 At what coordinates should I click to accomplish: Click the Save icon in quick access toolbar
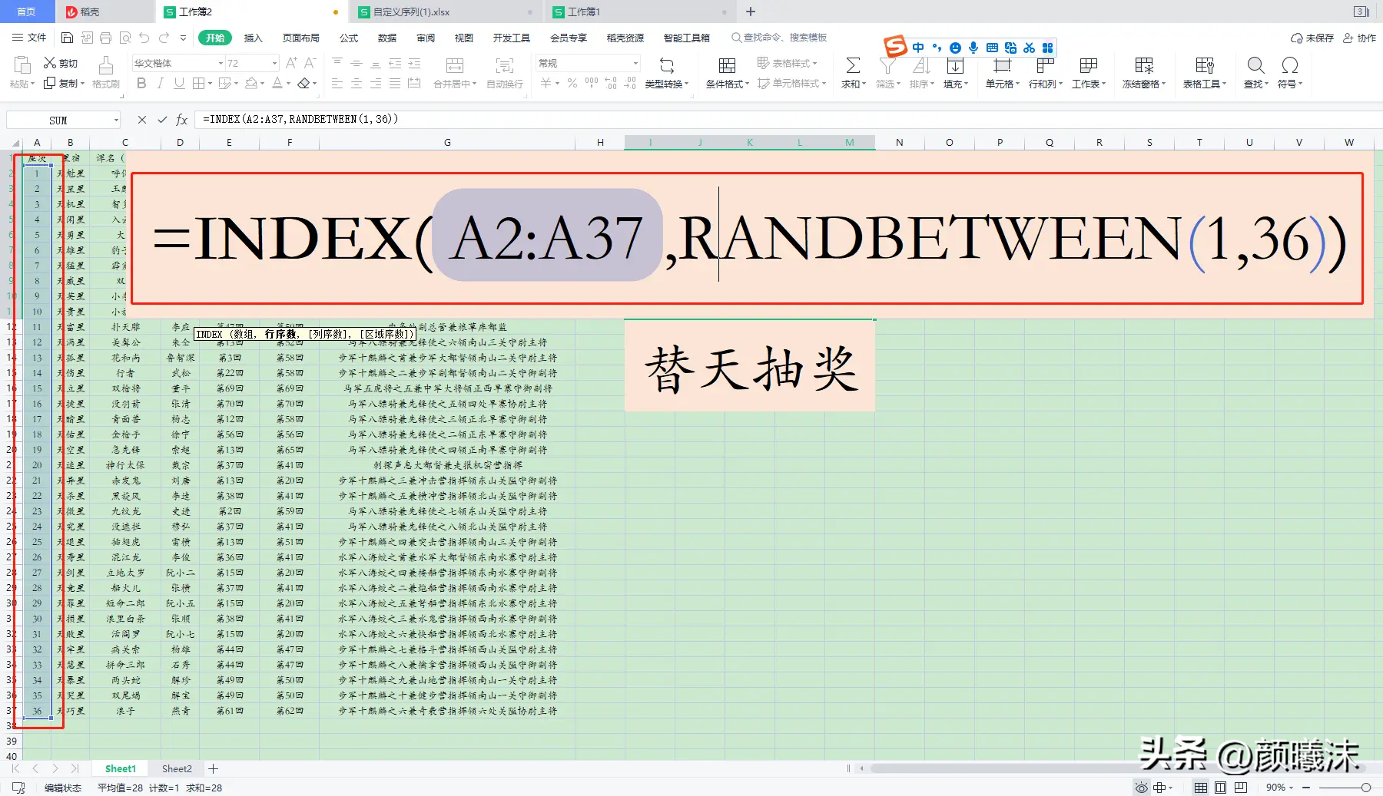67,38
